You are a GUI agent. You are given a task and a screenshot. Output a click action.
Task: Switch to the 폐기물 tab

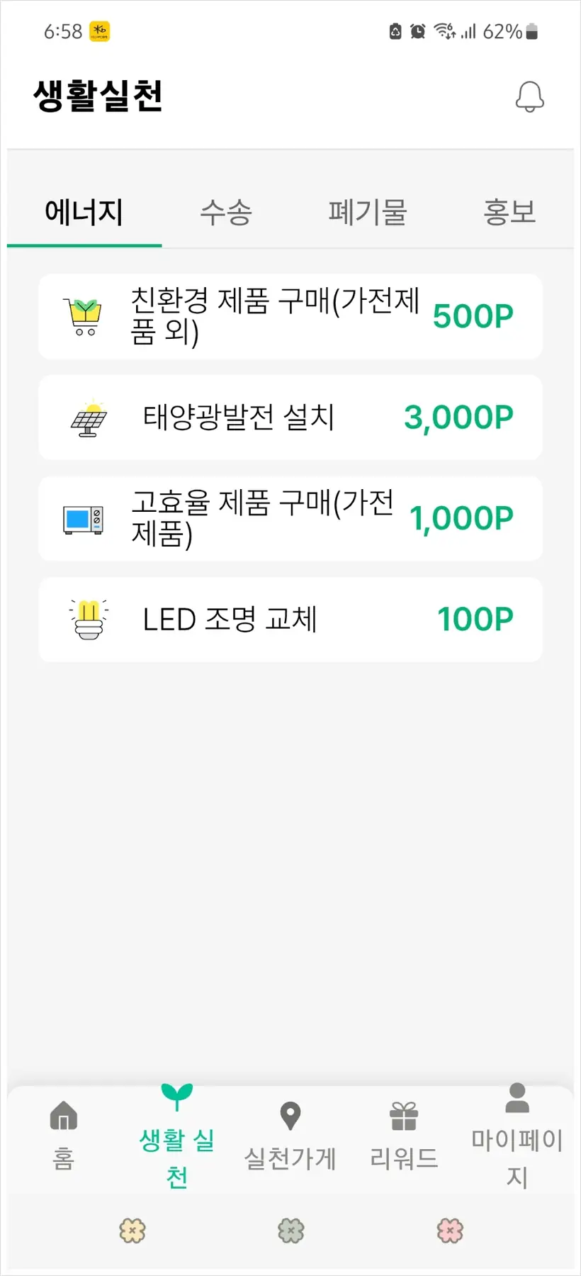(367, 212)
